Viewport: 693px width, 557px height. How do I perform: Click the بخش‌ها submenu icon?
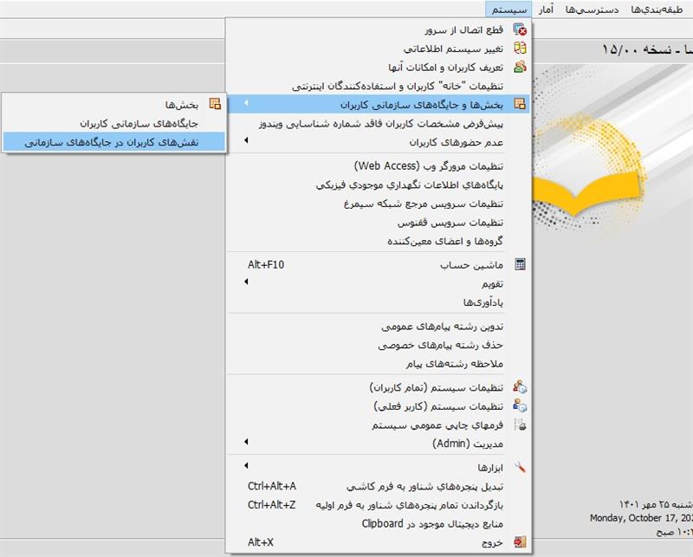[x=215, y=104]
